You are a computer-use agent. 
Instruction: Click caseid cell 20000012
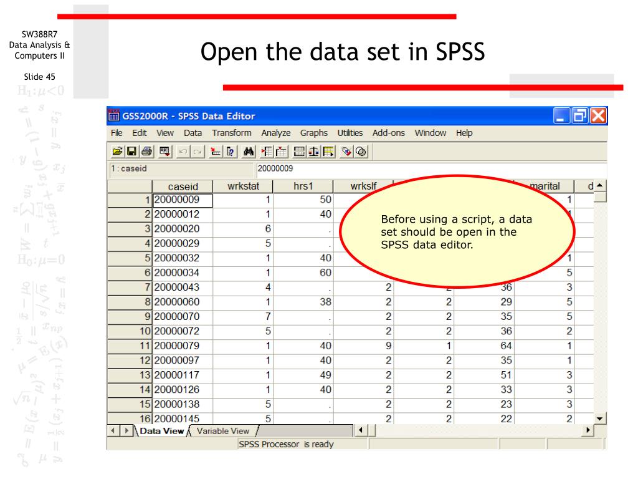click(183, 215)
